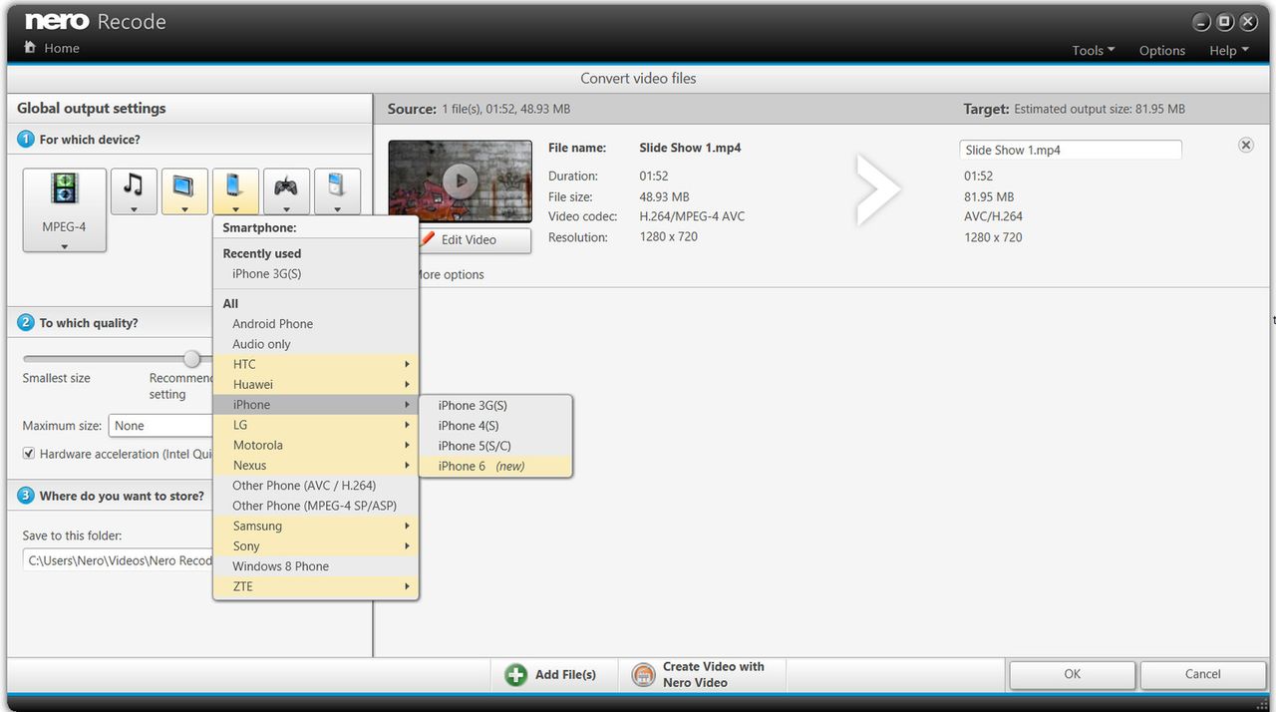1276x712 pixels.
Task: Click the More options link
Action: click(450, 274)
